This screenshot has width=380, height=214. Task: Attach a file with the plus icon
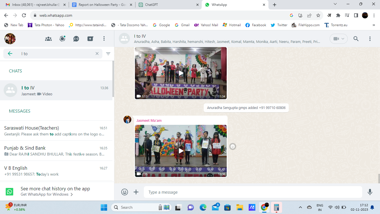coord(136,192)
